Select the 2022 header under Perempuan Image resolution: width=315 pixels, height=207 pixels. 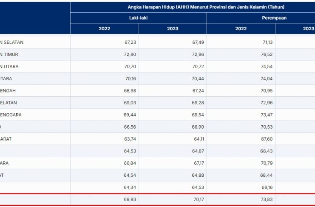pos(241,29)
